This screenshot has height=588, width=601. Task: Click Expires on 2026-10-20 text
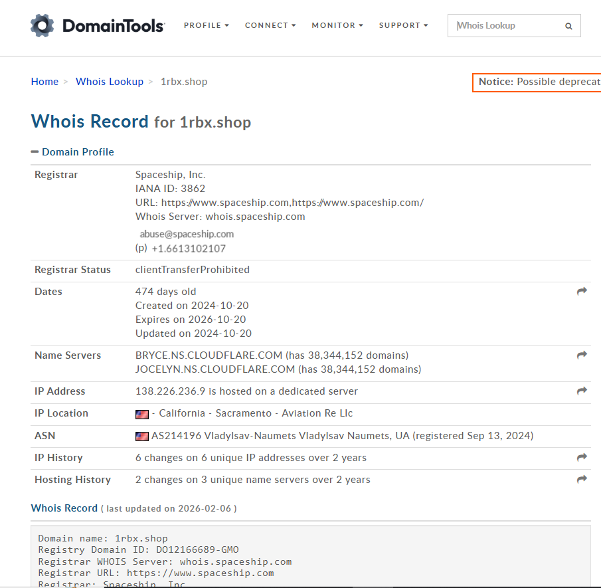[191, 320]
